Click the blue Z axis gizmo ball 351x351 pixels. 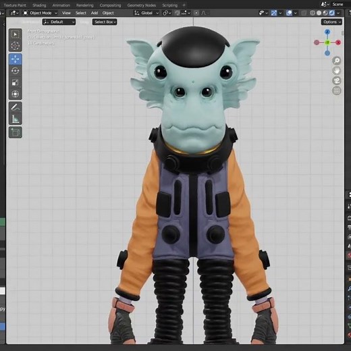(x=327, y=32)
